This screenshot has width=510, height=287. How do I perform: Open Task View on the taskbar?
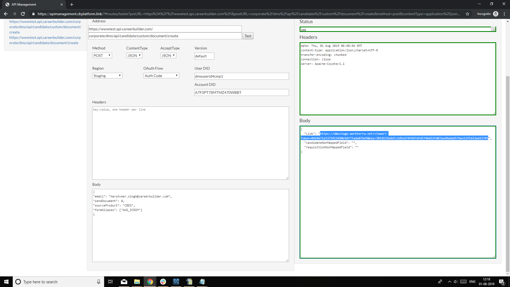110,282
